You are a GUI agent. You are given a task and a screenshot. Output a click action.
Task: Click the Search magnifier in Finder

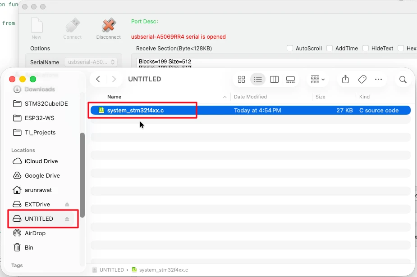(x=403, y=79)
